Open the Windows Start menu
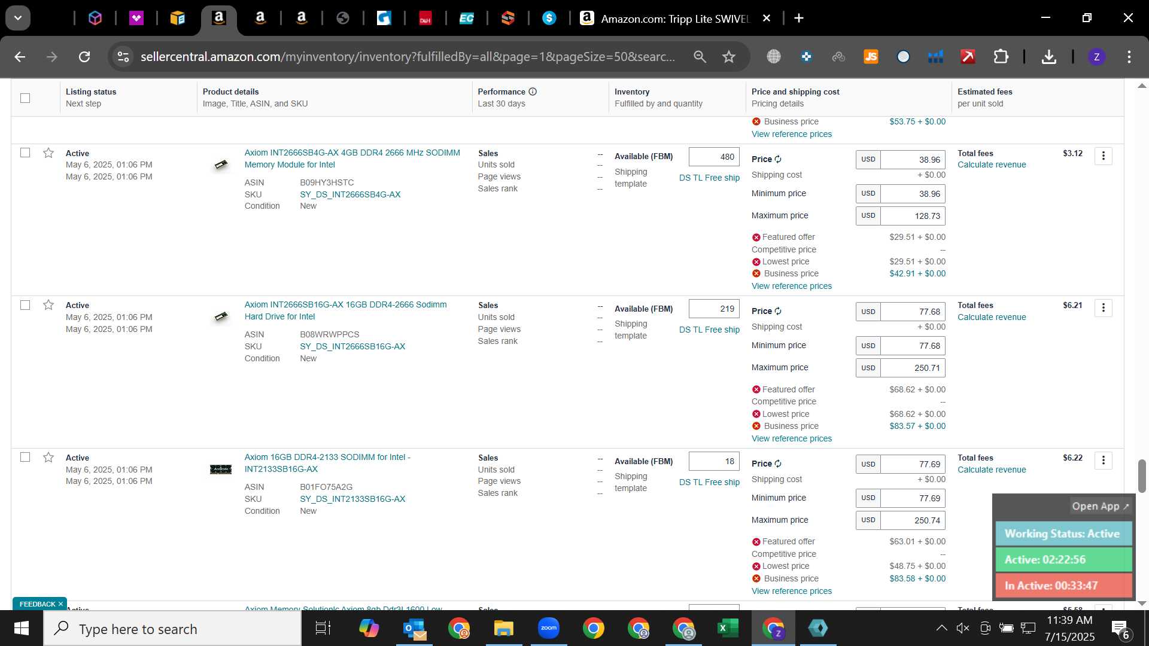Viewport: 1149px width, 646px height. coord(22,629)
